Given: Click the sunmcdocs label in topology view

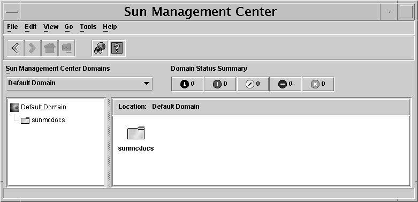Looking at the screenshot, I should click(x=136, y=148).
